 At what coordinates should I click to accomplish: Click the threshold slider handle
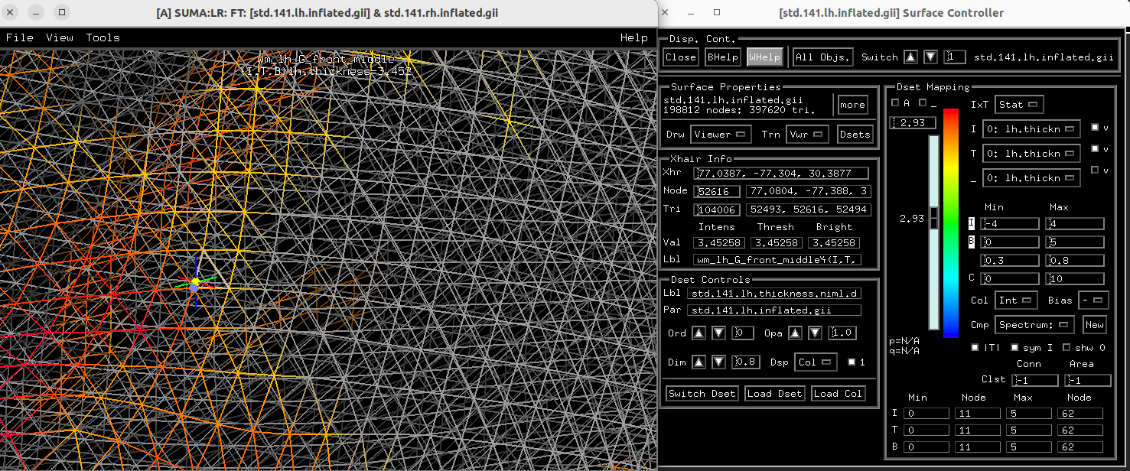click(x=933, y=217)
